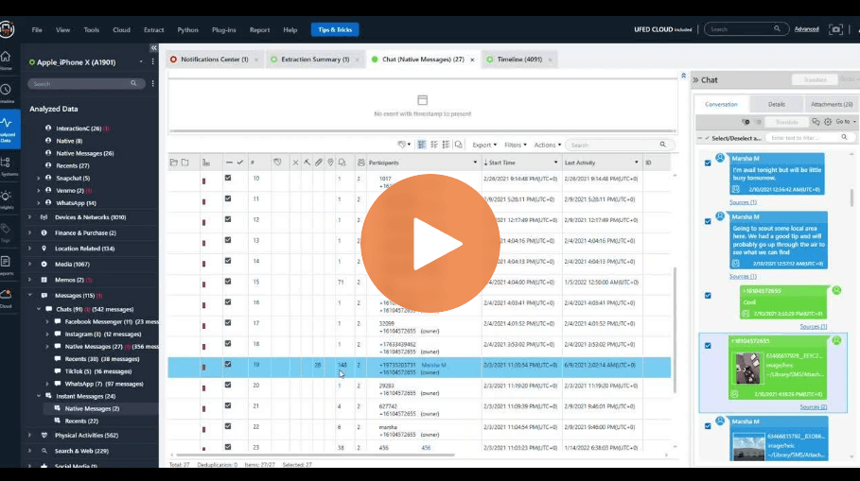Collapse the left panel with double chevron

(x=153, y=48)
